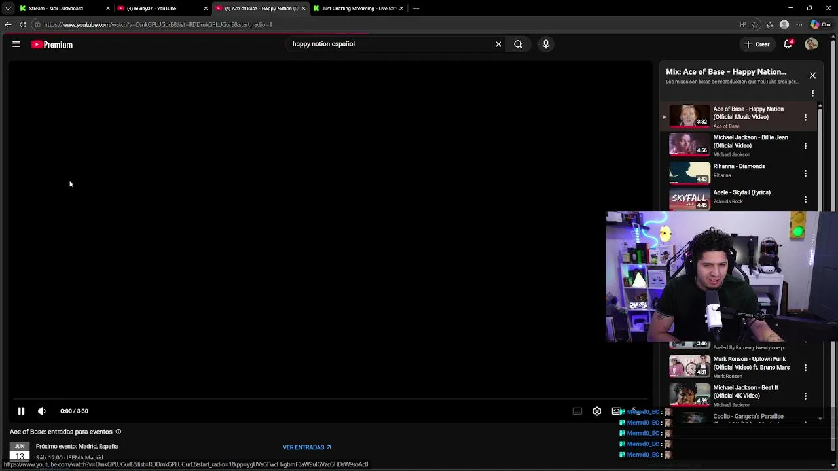Mute the player volume
Screen dimensions: 838x471
click(42, 411)
